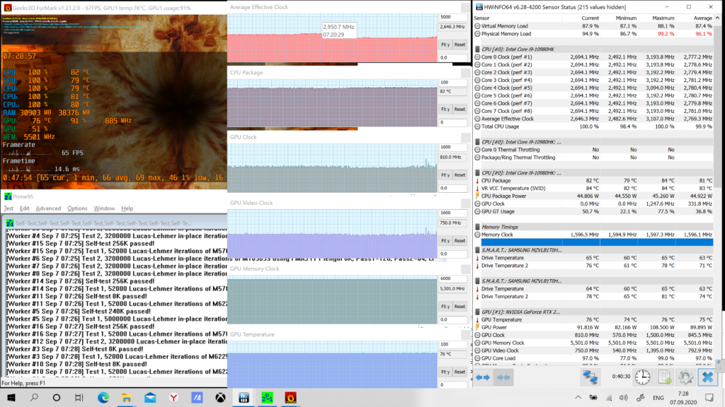This screenshot has width=725, height=407.
Task: Click Reset on Average Effective Clock graph
Action: pyautogui.click(x=459, y=45)
